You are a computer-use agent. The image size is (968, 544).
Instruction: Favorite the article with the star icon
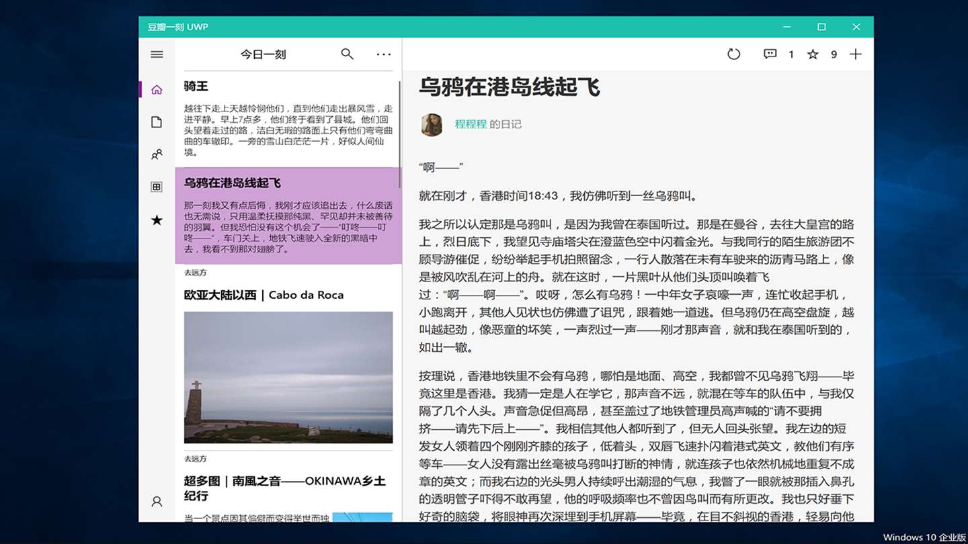coord(813,54)
